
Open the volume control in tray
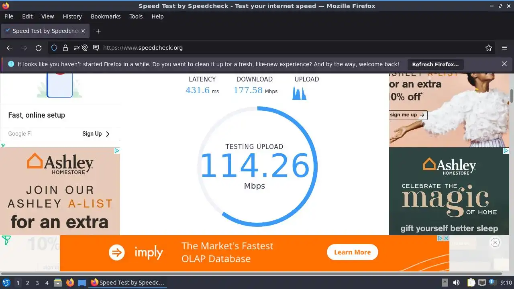pos(456,283)
